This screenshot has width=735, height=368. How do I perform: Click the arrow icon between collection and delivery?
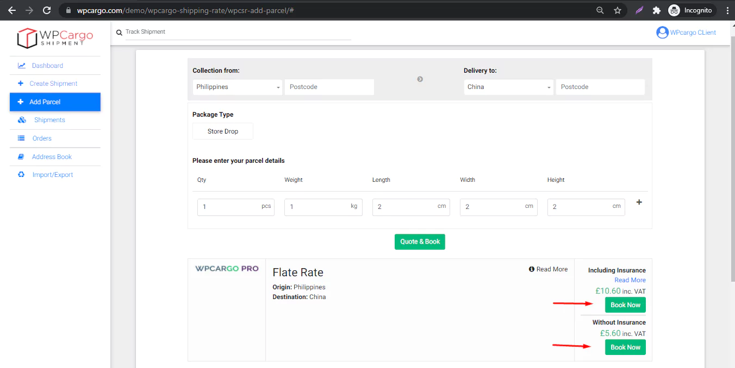(x=420, y=79)
